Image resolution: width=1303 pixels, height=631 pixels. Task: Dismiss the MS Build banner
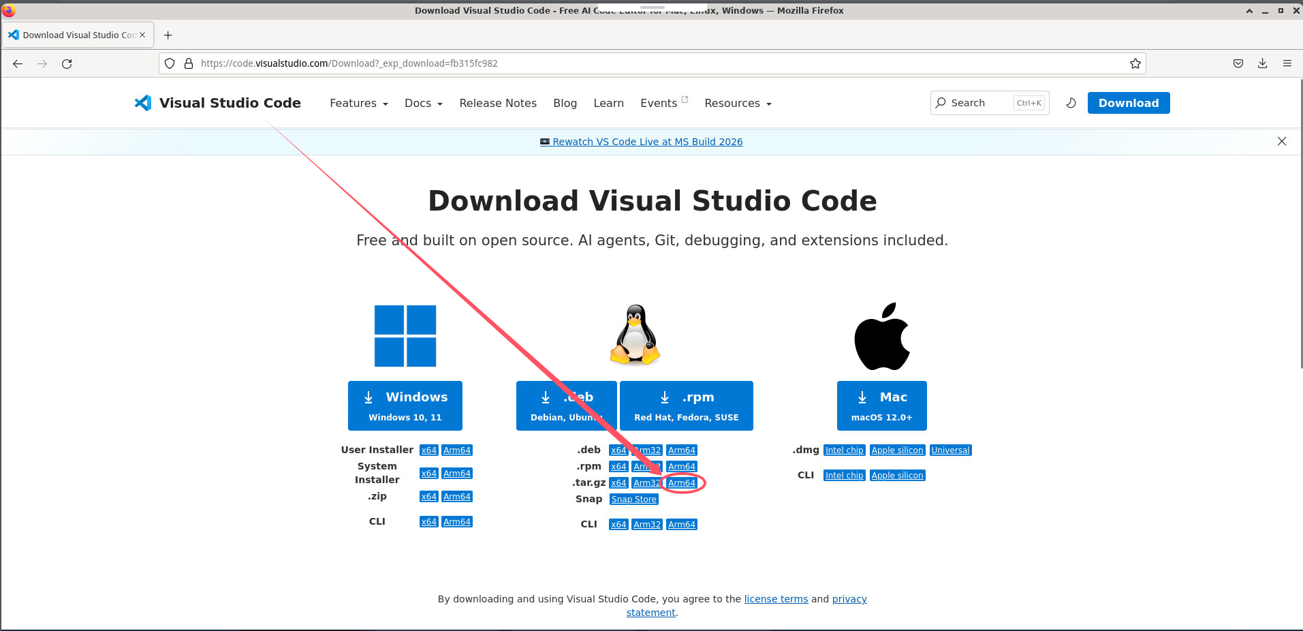tap(1281, 141)
